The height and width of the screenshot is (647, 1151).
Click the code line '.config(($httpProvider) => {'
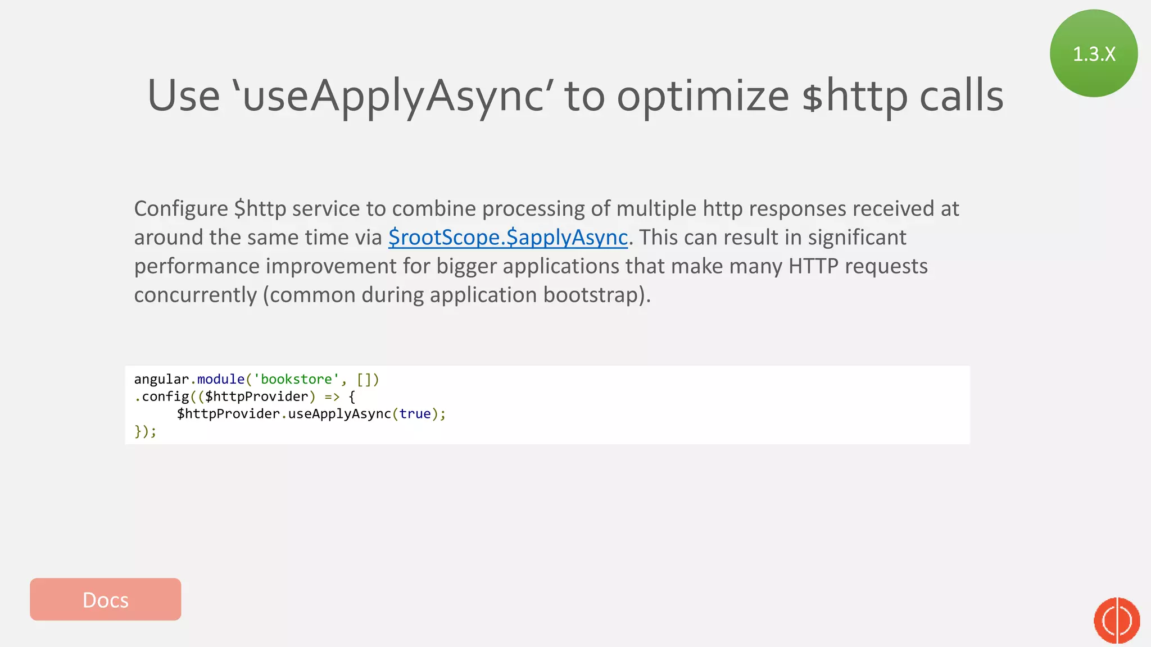point(245,397)
